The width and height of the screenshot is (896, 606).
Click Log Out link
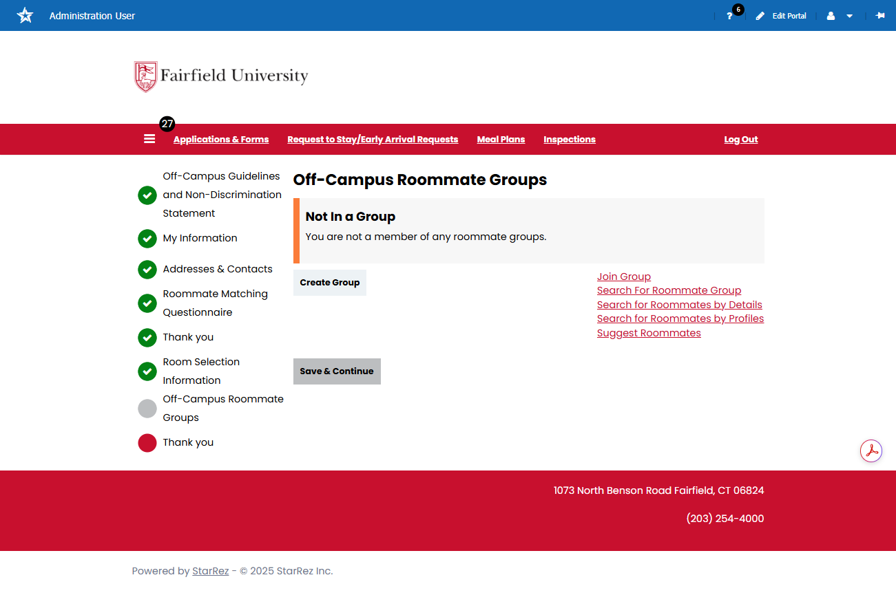pyautogui.click(x=741, y=140)
